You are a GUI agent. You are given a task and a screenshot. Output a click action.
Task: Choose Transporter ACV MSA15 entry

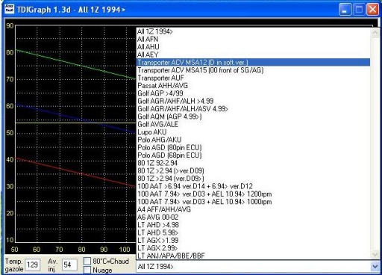(253, 70)
